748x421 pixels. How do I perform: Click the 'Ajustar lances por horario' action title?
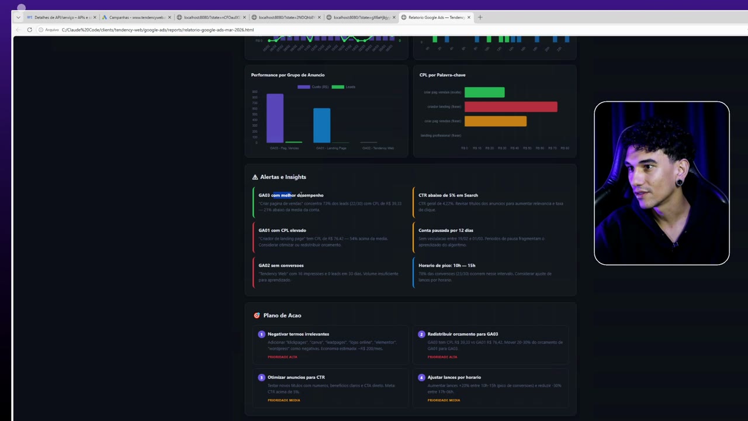(x=454, y=378)
